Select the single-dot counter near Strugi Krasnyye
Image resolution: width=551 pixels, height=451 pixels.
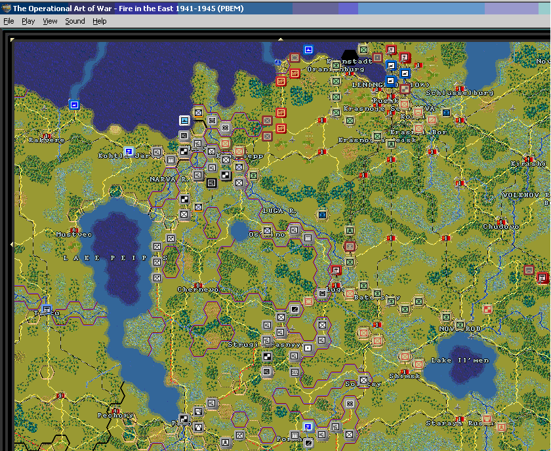[x=308, y=347]
